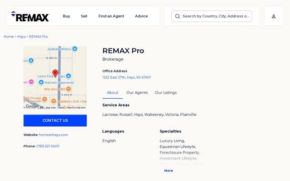Image resolution: width=290 pixels, height=181 pixels.
Task: Open the user account icon
Action: pos(274,16)
